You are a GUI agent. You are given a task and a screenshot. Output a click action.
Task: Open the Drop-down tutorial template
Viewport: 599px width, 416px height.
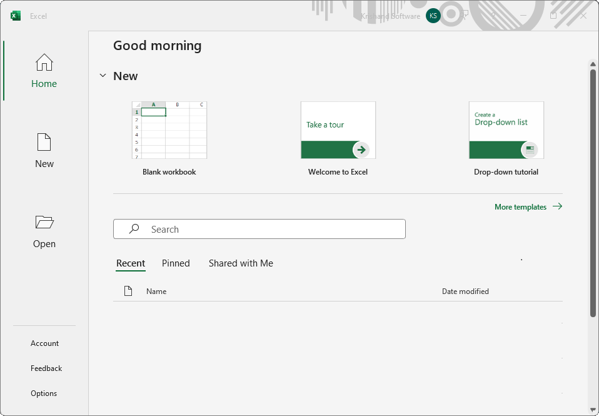[x=506, y=139]
